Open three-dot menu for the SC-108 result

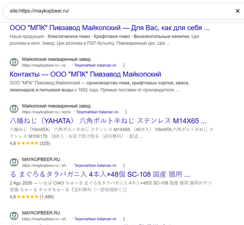click(x=124, y=166)
